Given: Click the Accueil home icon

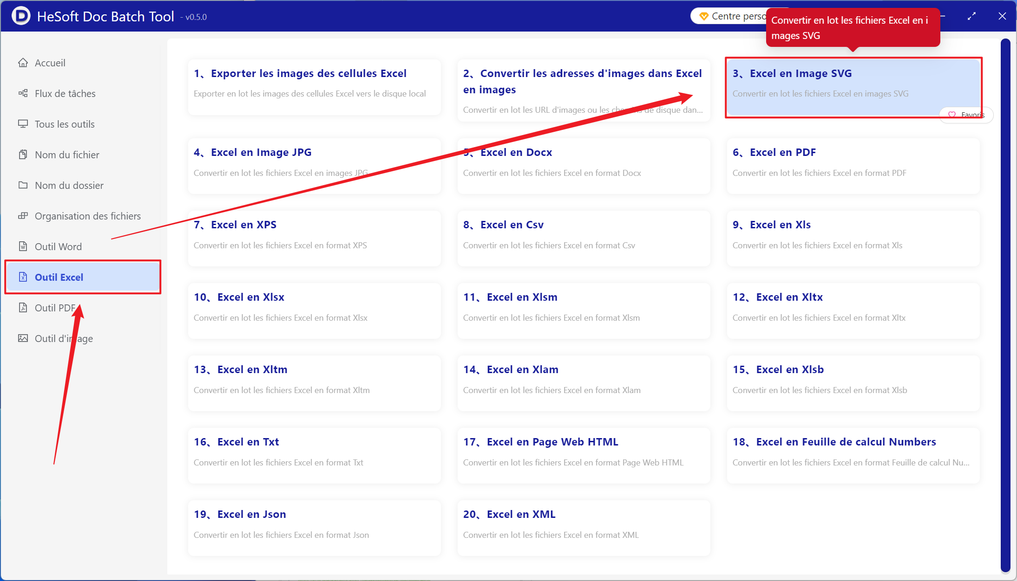Looking at the screenshot, I should tap(23, 63).
